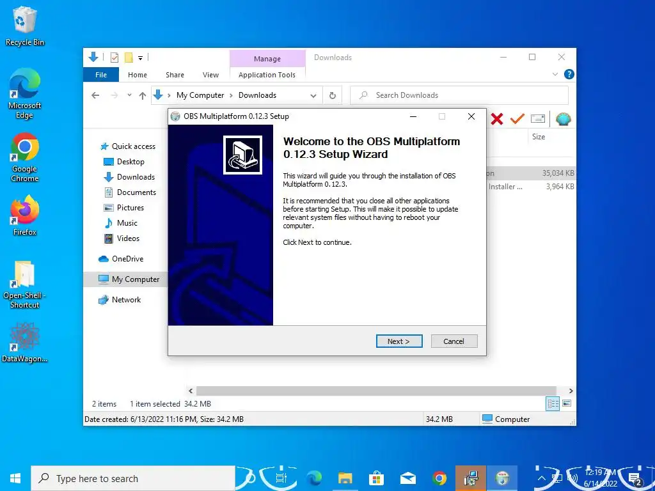Screen dimensions: 655x491
Task: Go forward in Explorer navigation
Action: pos(114,95)
